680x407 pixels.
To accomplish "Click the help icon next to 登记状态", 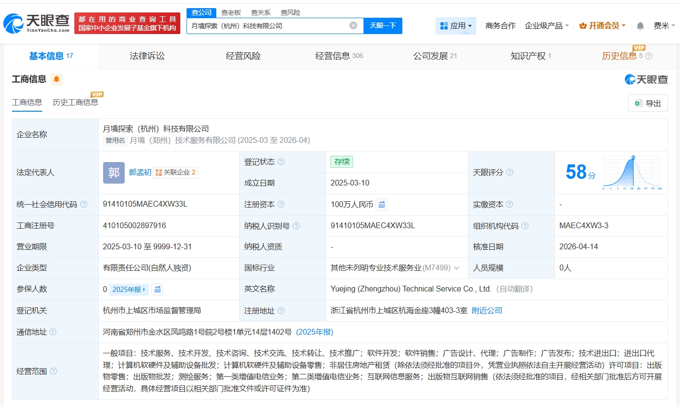I will click(281, 162).
